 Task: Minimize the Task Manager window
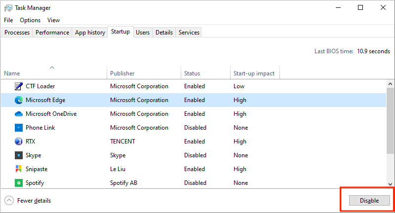338,7
